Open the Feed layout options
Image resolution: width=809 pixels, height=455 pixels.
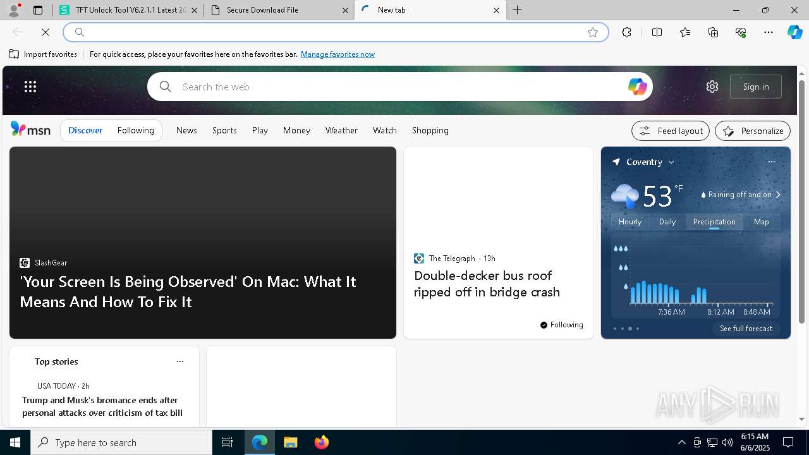point(671,131)
